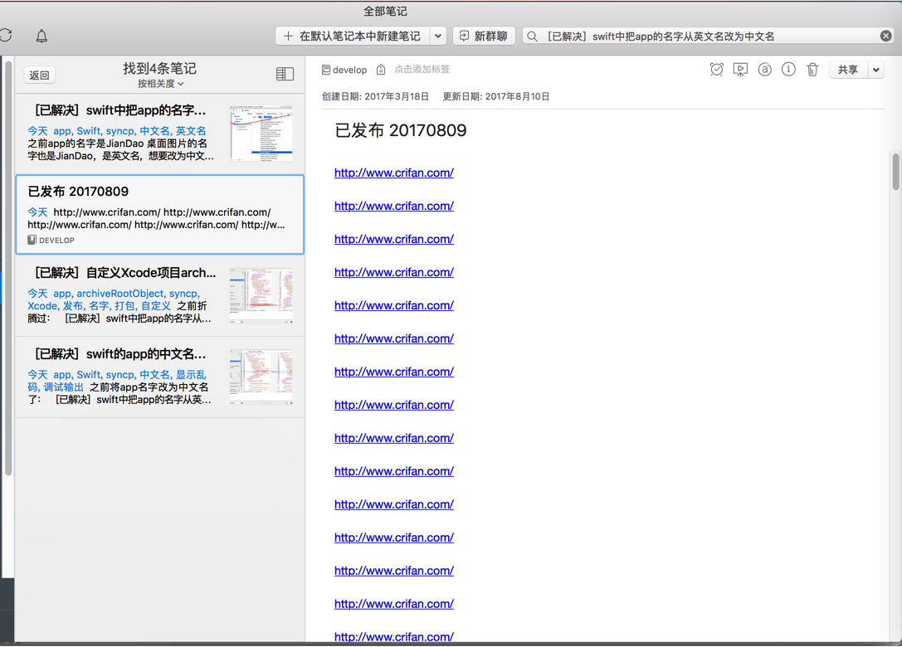This screenshot has height=647, width=902.
Task: Click 创建日期: 2017年3月18日 text
Action: click(375, 96)
